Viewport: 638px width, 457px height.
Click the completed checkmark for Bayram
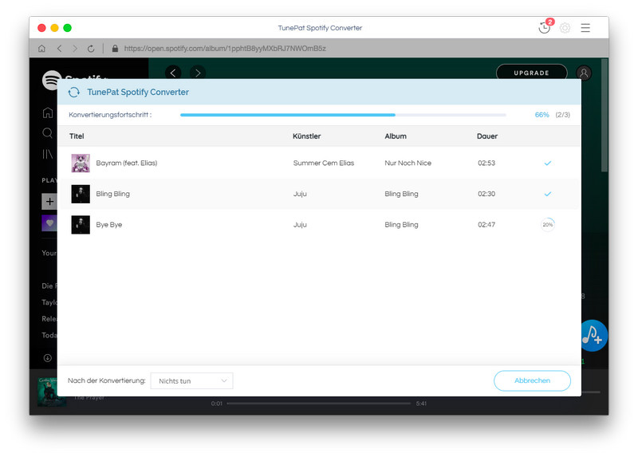pyautogui.click(x=548, y=163)
